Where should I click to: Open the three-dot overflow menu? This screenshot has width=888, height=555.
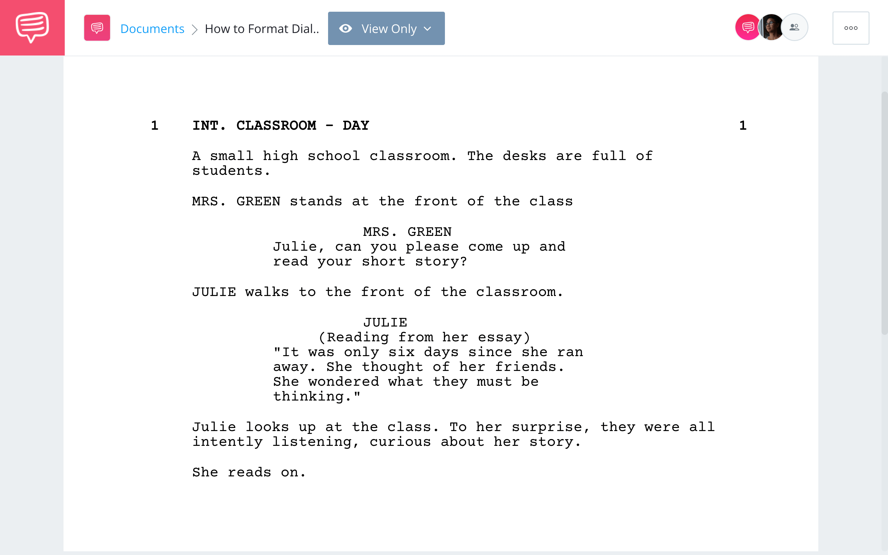pos(851,28)
